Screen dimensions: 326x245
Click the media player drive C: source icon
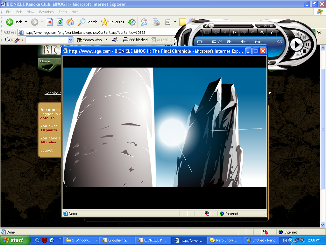(217, 42)
